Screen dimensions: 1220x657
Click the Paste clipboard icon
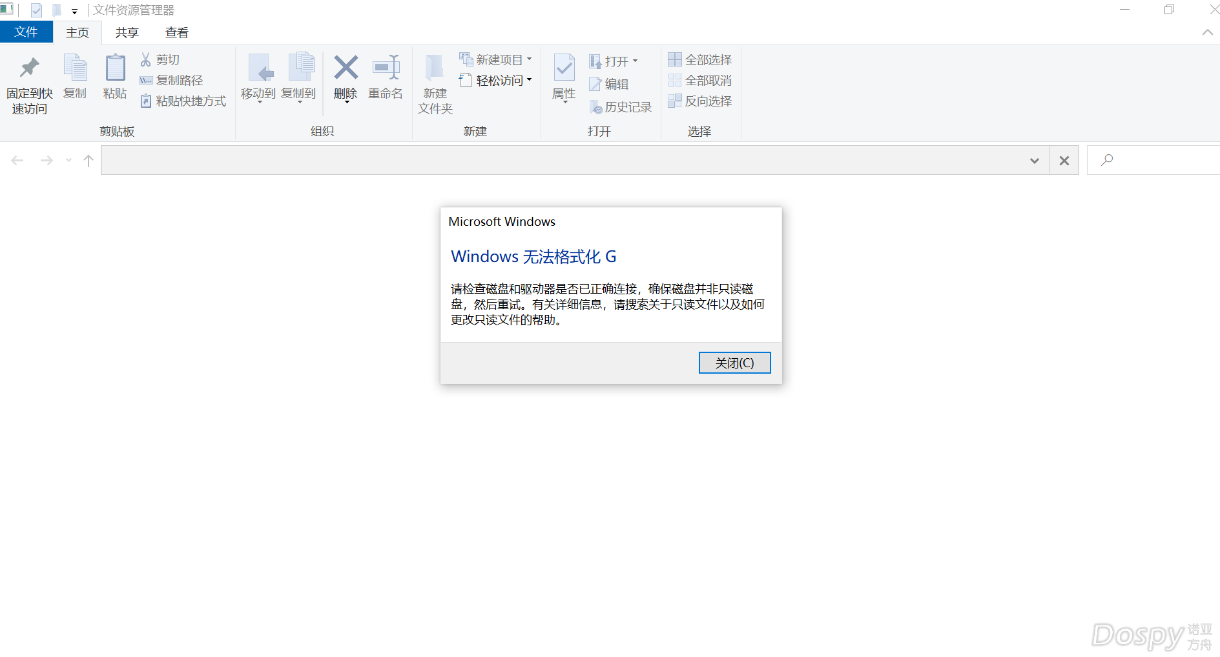click(x=115, y=68)
